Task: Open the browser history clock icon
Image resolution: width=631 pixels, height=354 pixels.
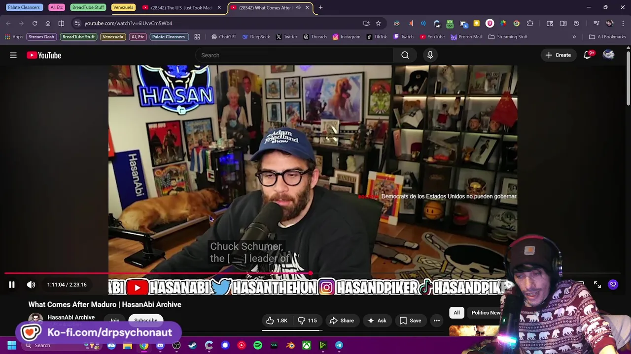Action: pyautogui.click(x=576, y=23)
